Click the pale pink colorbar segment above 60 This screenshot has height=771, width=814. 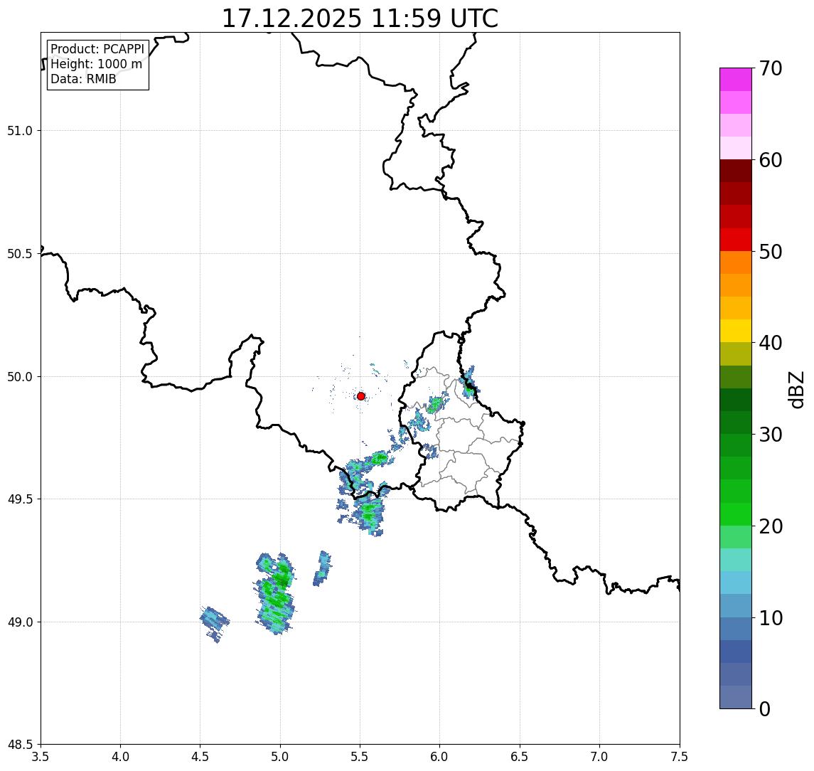736,148
